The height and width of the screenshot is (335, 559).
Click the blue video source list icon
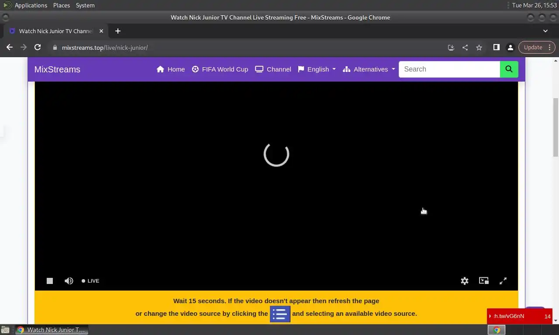280,314
